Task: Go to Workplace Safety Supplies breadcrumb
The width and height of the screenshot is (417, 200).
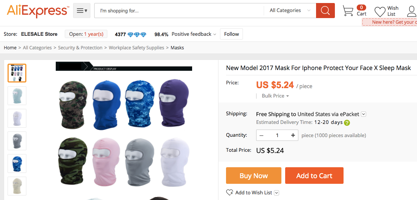Action: click(136, 48)
